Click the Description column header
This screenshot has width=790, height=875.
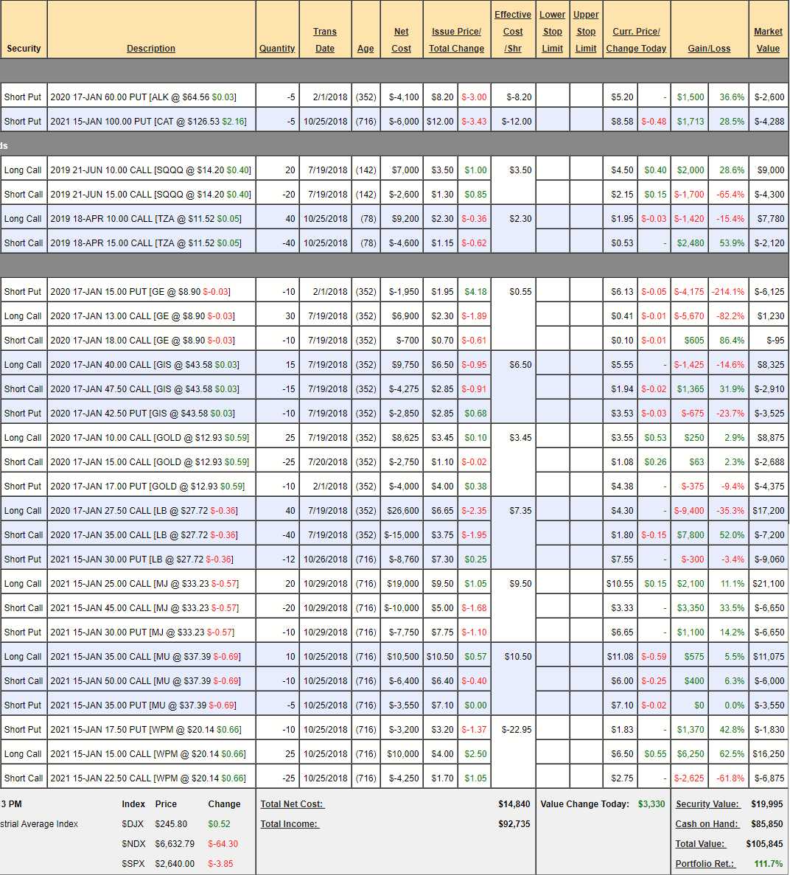tap(150, 49)
